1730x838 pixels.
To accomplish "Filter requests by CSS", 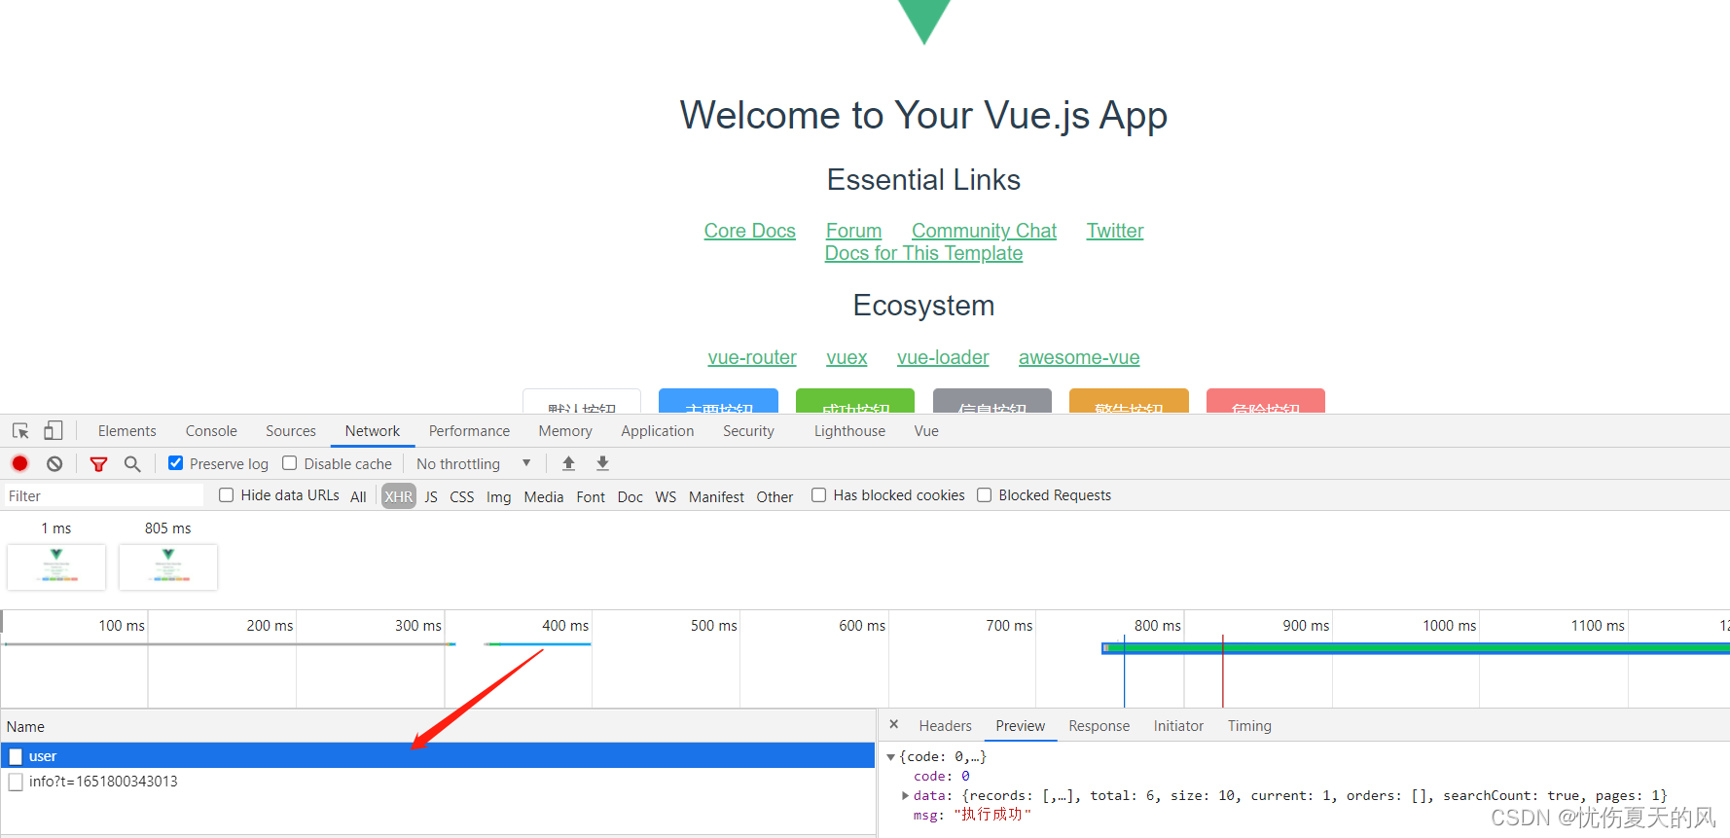I will (x=462, y=496).
